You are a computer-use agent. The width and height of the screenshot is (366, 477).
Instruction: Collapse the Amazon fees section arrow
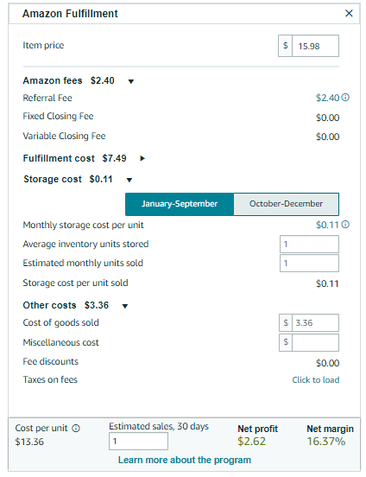tap(131, 81)
